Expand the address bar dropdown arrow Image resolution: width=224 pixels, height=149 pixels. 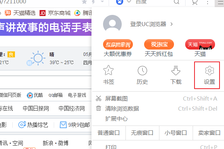[x=102, y=1]
